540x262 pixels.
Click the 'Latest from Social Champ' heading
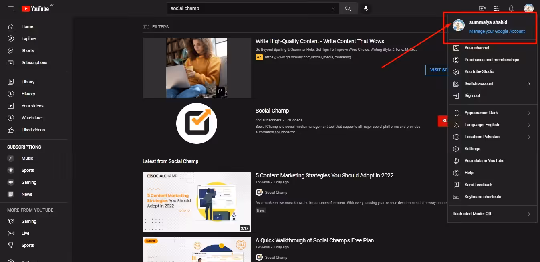pos(170,161)
